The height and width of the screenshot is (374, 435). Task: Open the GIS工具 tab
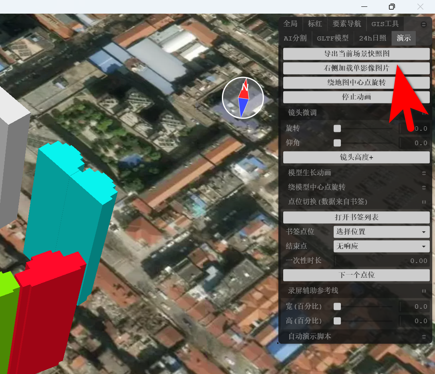tap(385, 24)
